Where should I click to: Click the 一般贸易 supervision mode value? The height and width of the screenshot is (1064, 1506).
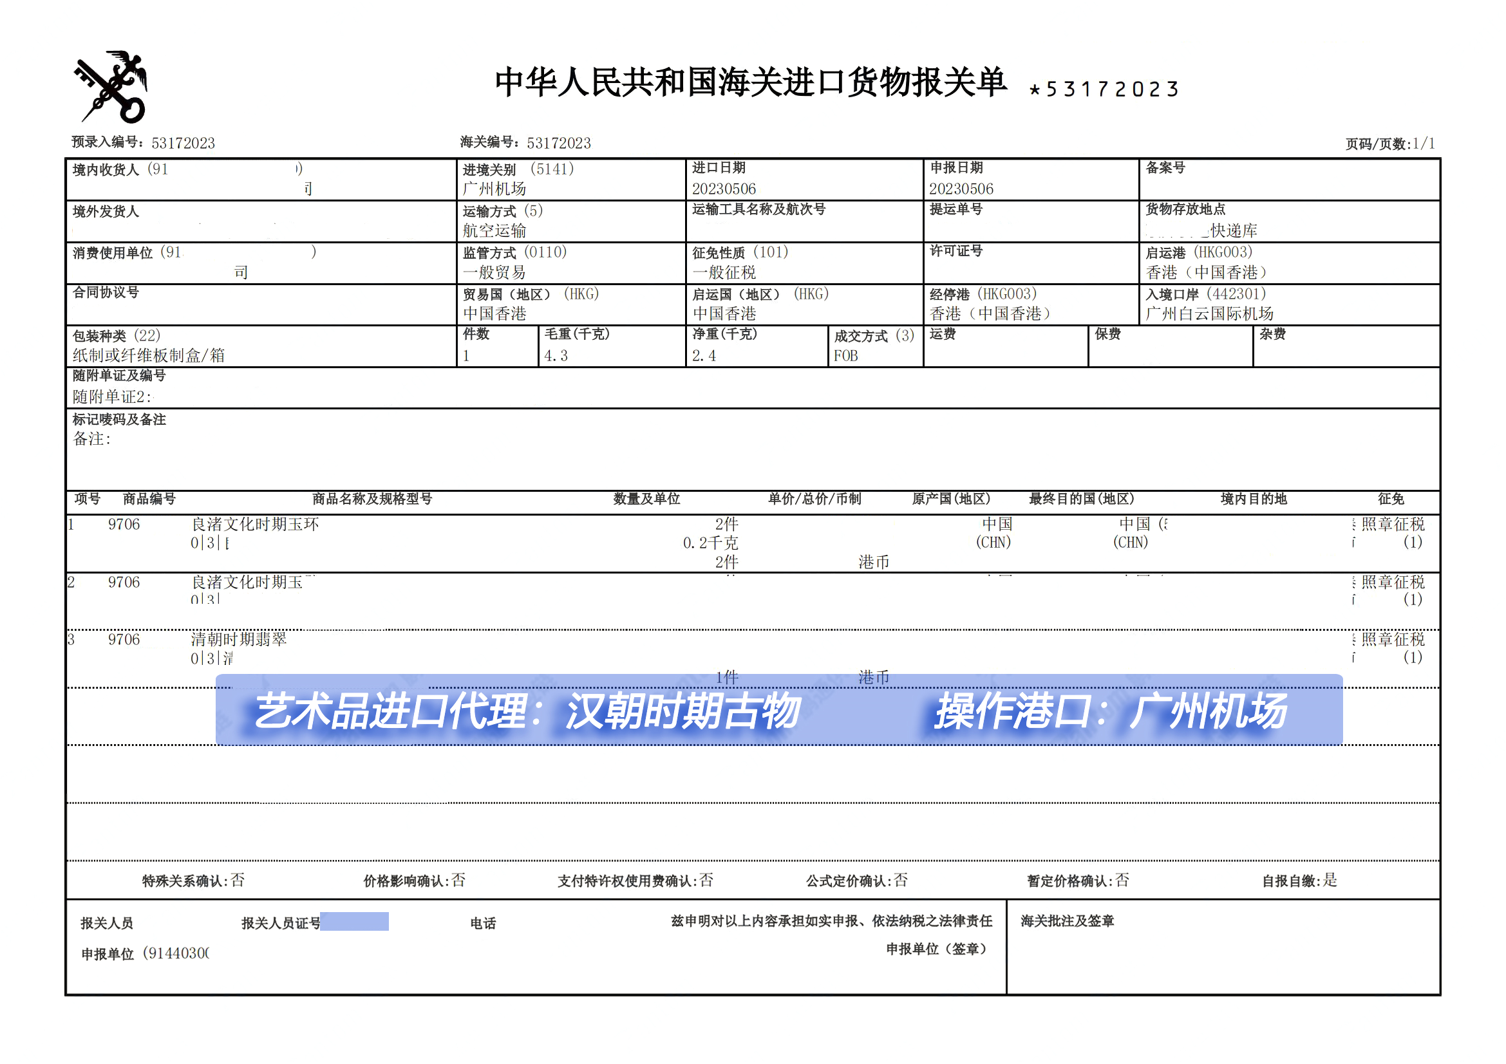pos(494,272)
